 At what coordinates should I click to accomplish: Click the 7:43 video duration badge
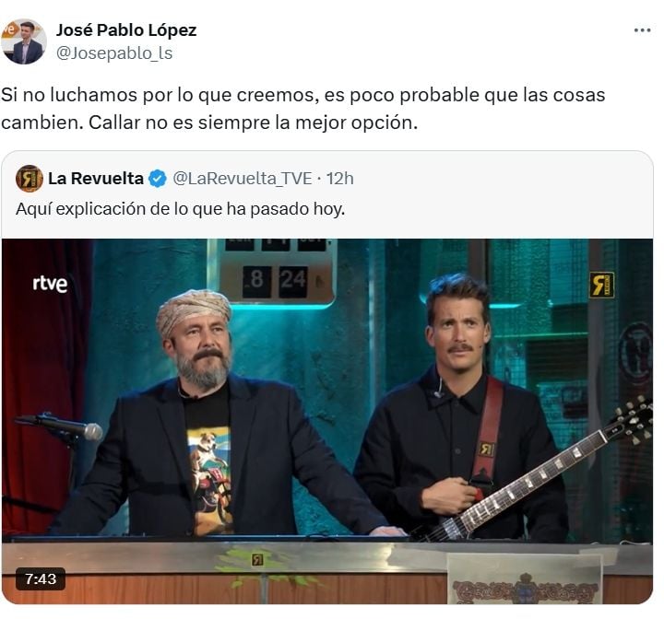41,578
